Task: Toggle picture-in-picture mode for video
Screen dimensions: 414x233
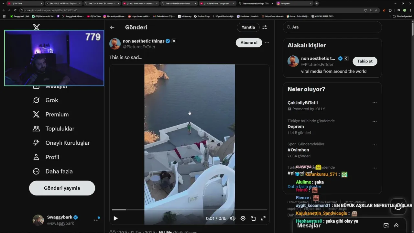Action: [253, 218]
